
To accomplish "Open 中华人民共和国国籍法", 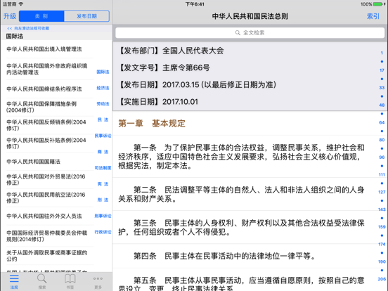I will tap(49, 162).
